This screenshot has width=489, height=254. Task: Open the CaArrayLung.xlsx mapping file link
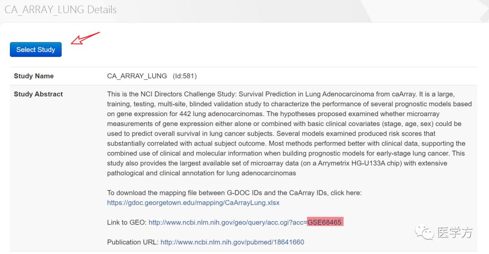point(193,202)
